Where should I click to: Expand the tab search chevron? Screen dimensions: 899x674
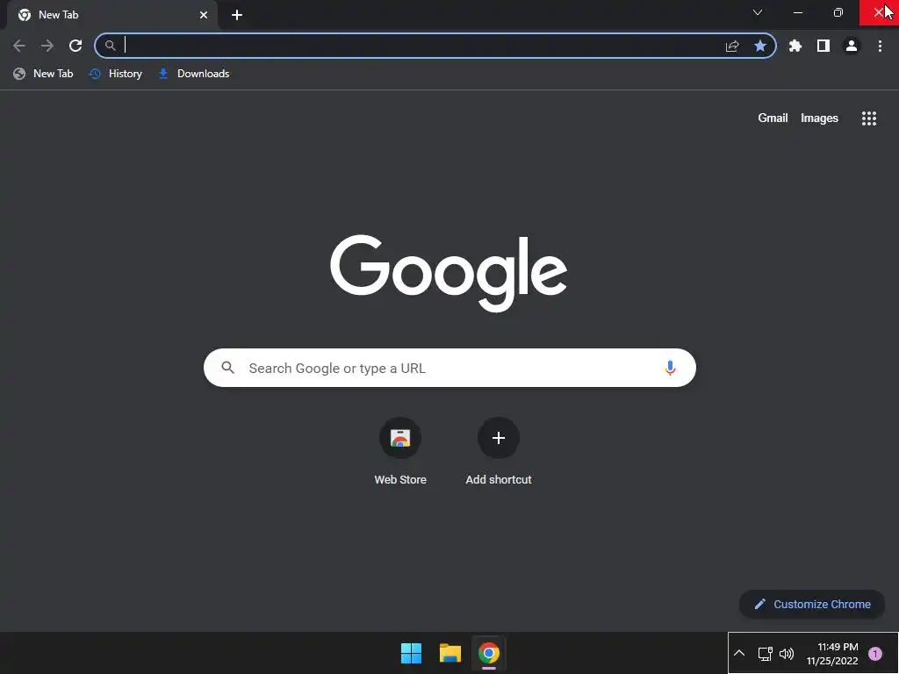click(x=758, y=12)
